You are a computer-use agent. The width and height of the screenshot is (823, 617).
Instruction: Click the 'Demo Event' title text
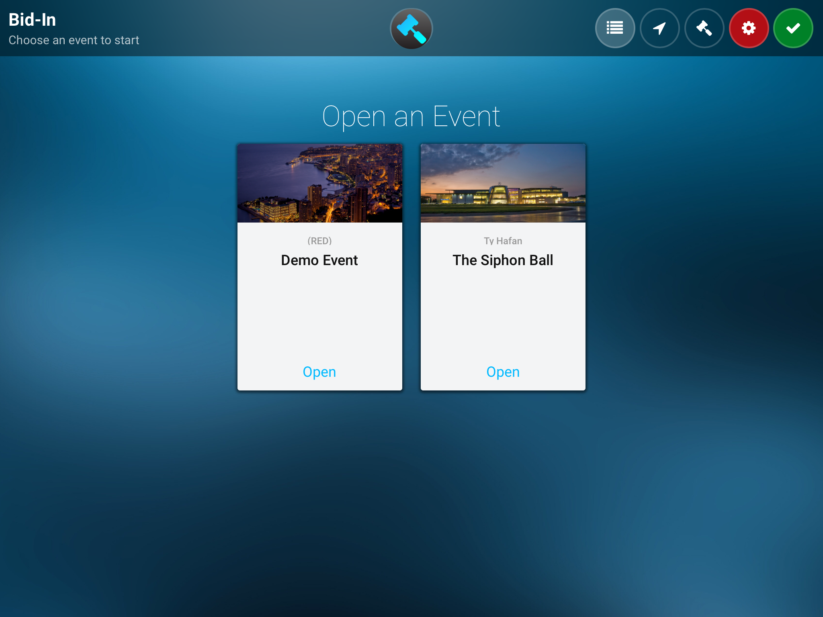pyautogui.click(x=319, y=260)
